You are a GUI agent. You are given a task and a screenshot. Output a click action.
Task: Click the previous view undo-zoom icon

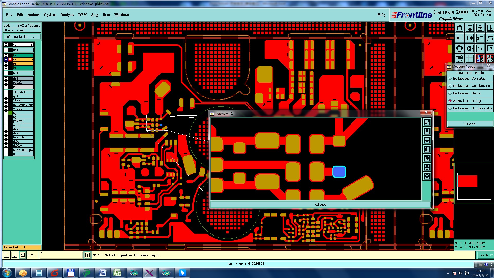point(480,38)
